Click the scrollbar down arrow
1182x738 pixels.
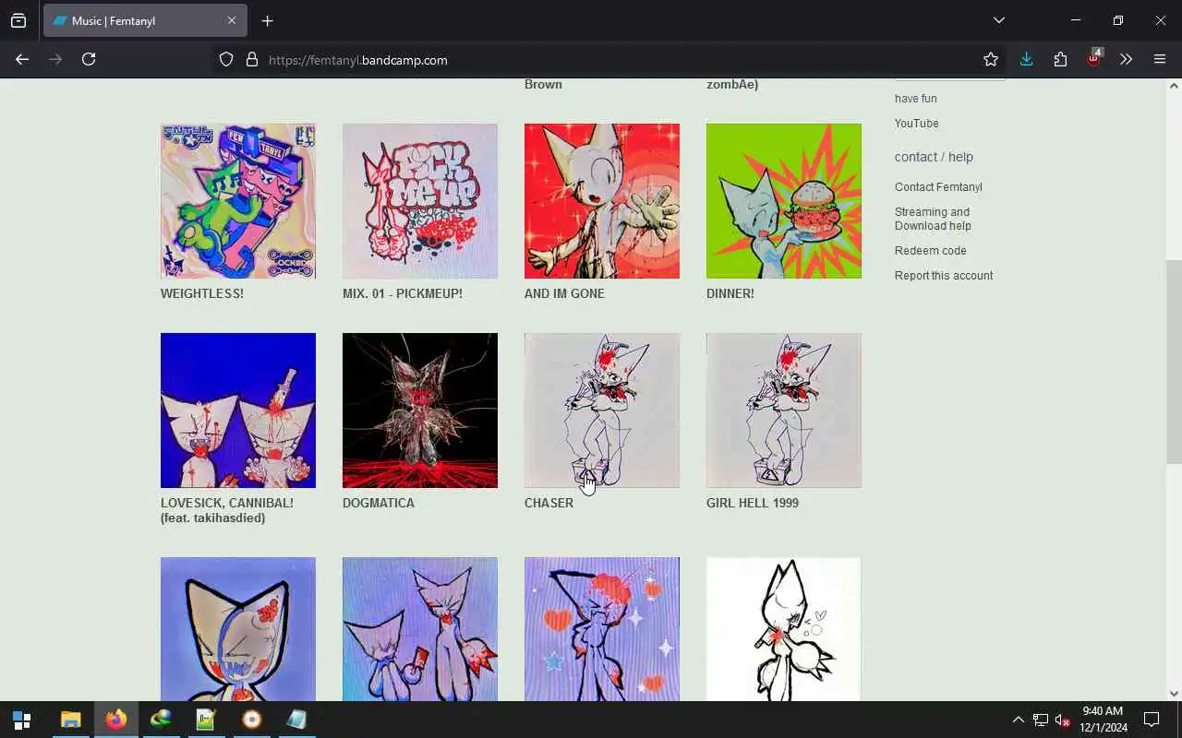click(x=1174, y=694)
